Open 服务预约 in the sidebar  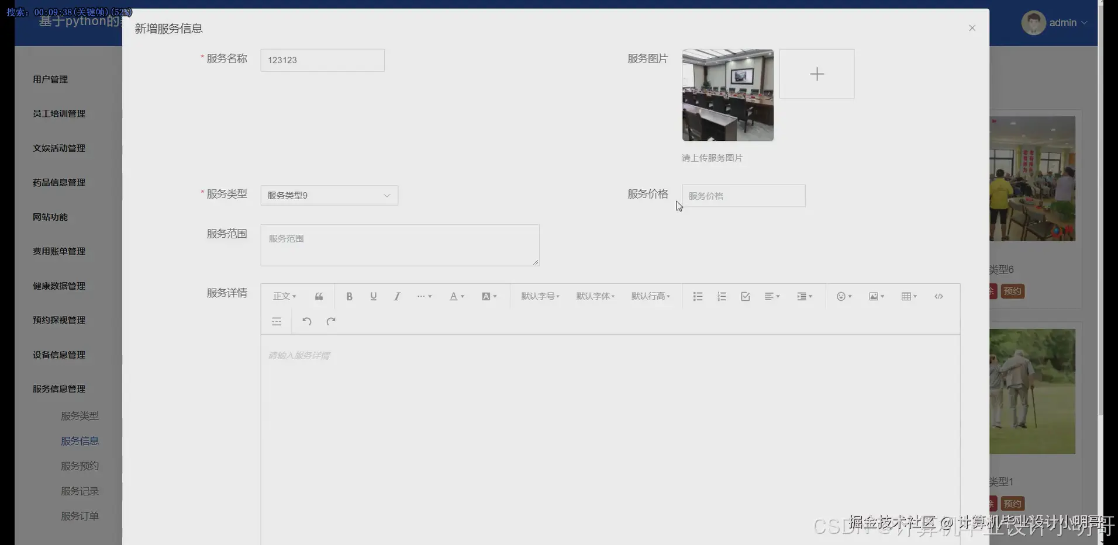click(80, 466)
